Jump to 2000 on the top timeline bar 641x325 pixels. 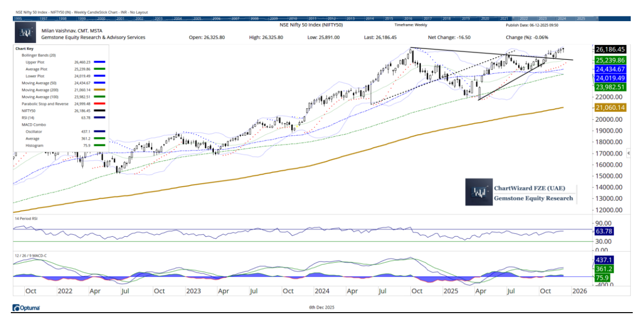click(101, 19)
